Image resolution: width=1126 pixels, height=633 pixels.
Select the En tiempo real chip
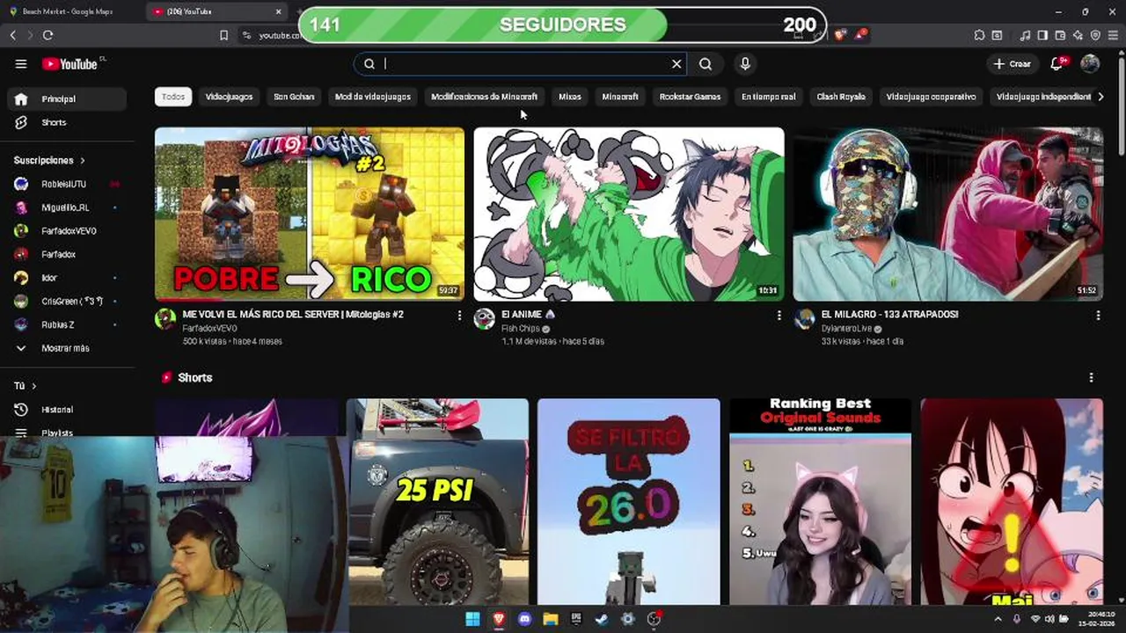point(769,97)
